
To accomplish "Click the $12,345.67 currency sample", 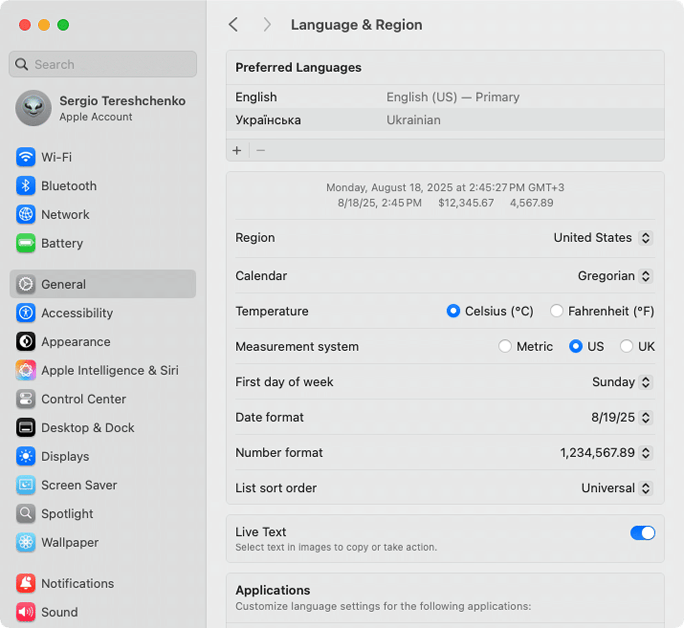I will [466, 203].
